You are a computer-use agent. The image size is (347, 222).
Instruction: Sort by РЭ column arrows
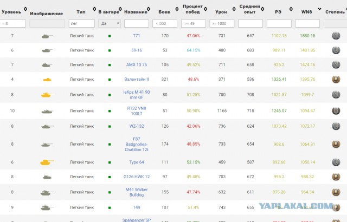291,9
